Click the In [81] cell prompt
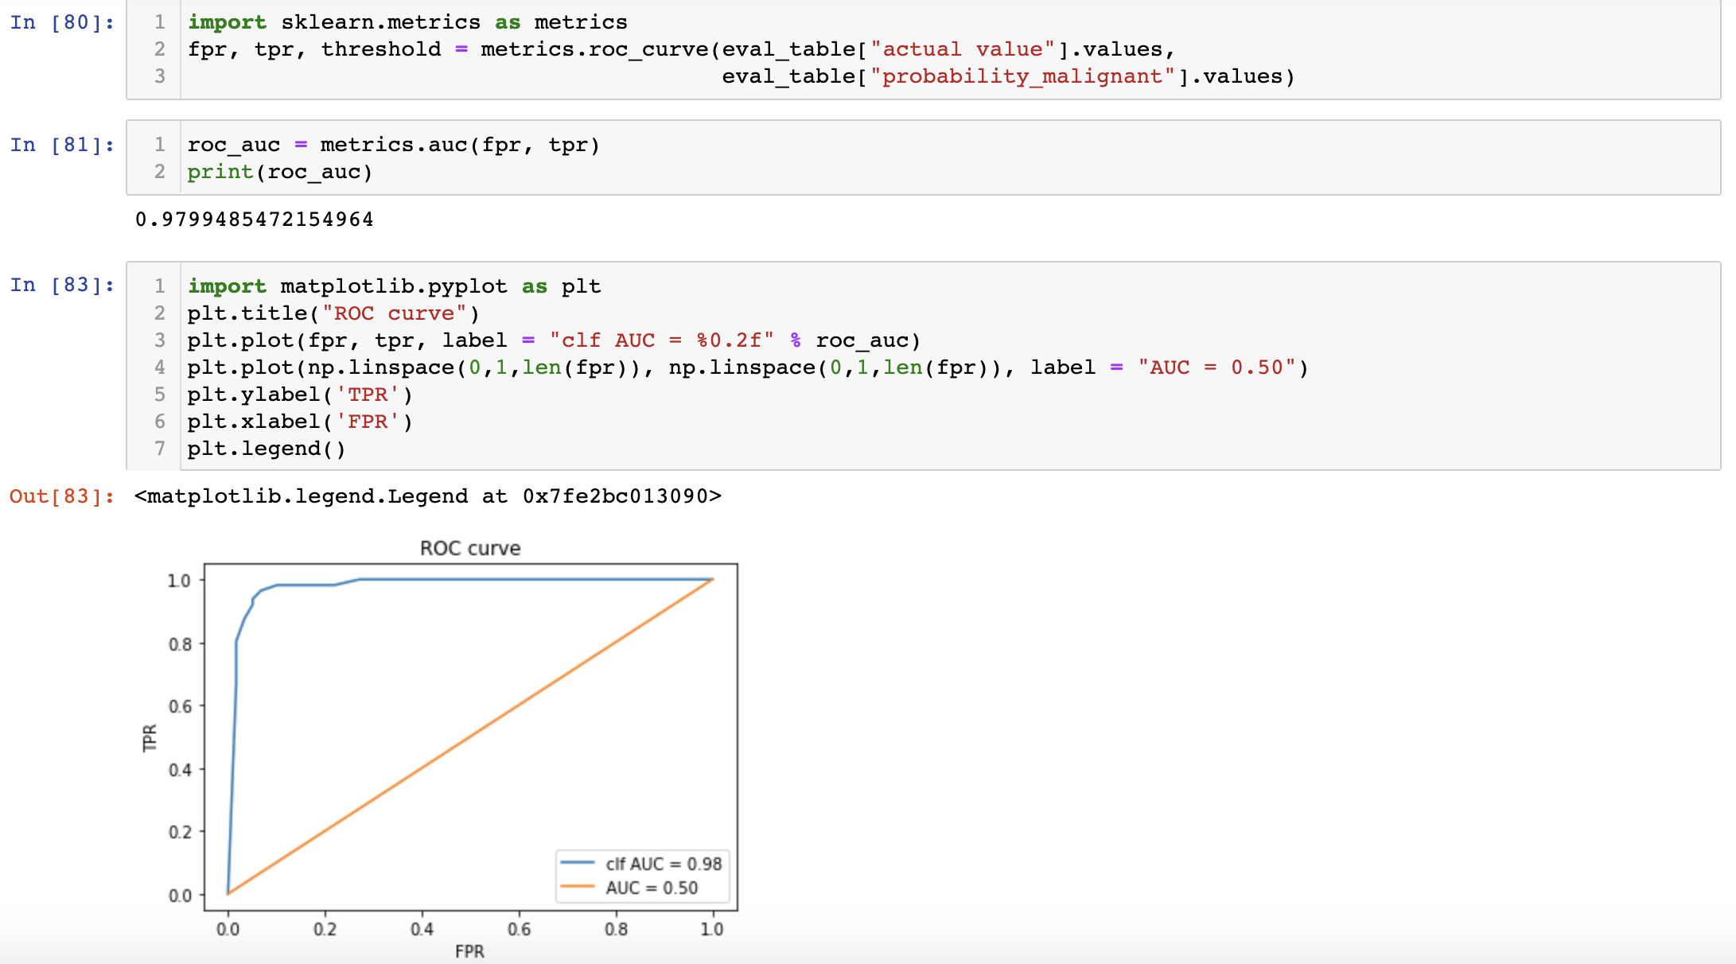 click(x=60, y=145)
